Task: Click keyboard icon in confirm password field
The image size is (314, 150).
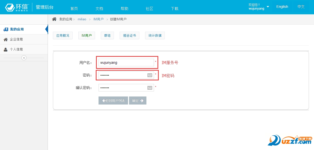Action: pyautogui.click(x=150, y=88)
